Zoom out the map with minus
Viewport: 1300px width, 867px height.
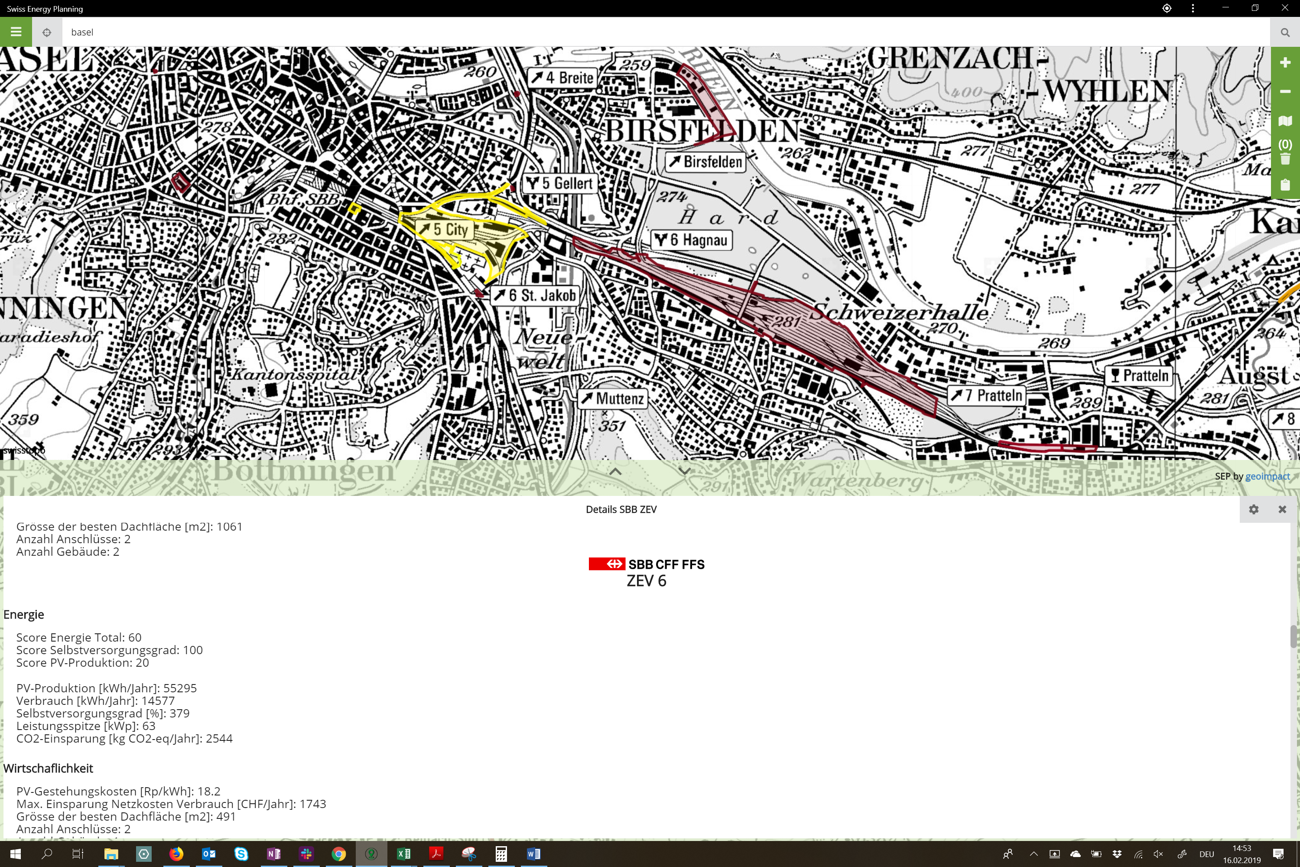coord(1284,91)
